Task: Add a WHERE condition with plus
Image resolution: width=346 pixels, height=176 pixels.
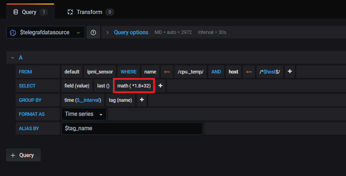Action: tap(290, 71)
